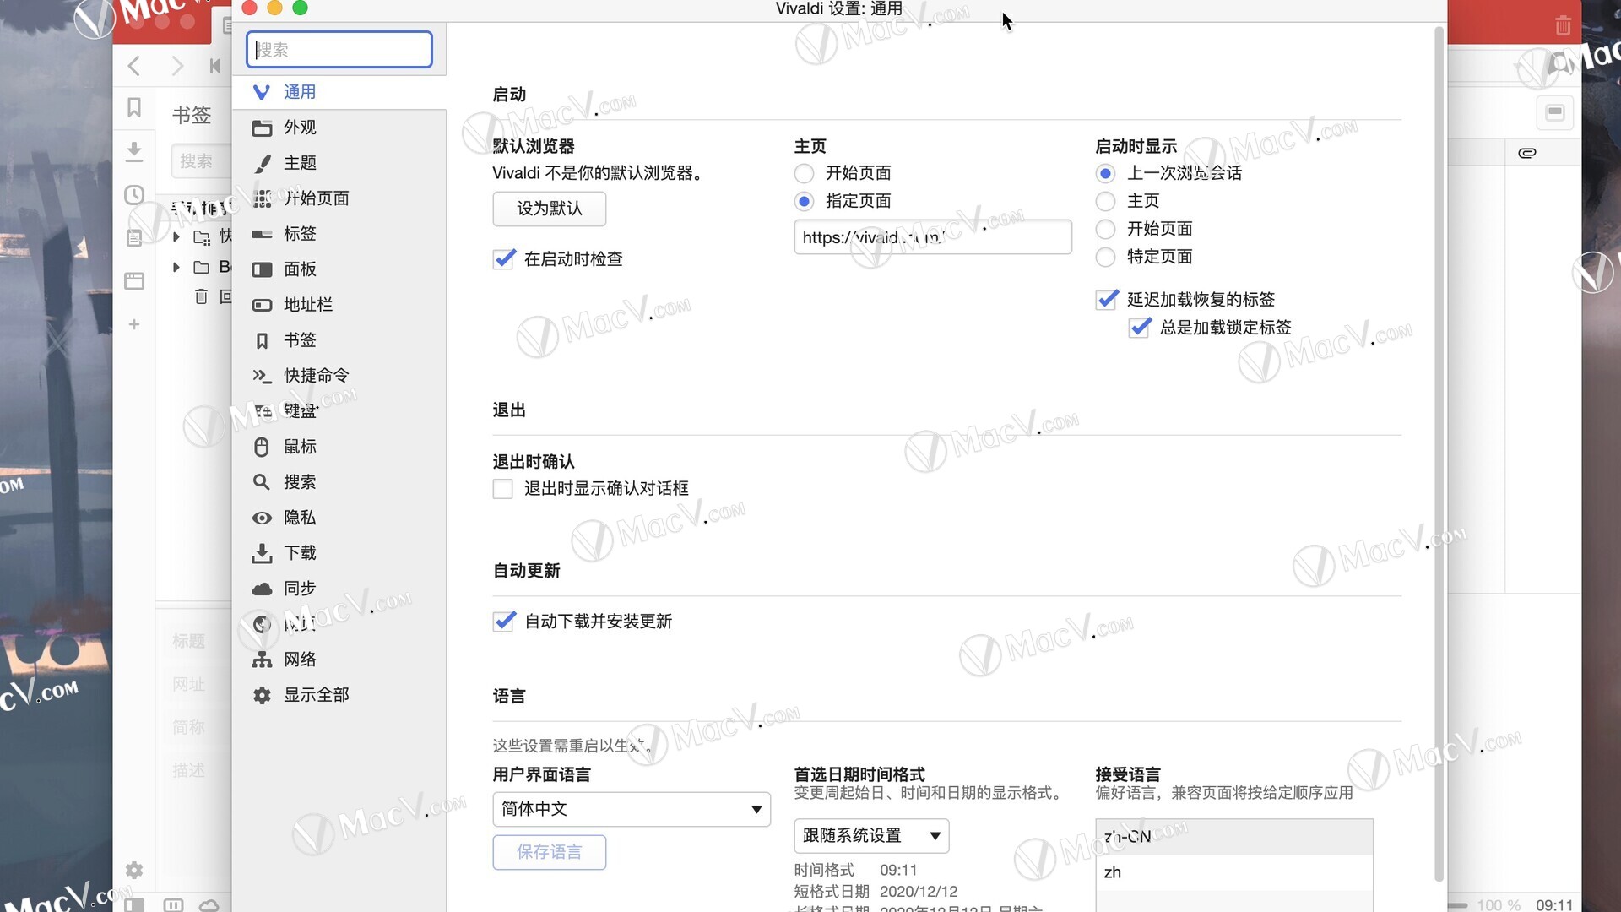This screenshot has height=912, width=1621.
Task: Click the folder icon beside 外观
Action: tap(262, 128)
